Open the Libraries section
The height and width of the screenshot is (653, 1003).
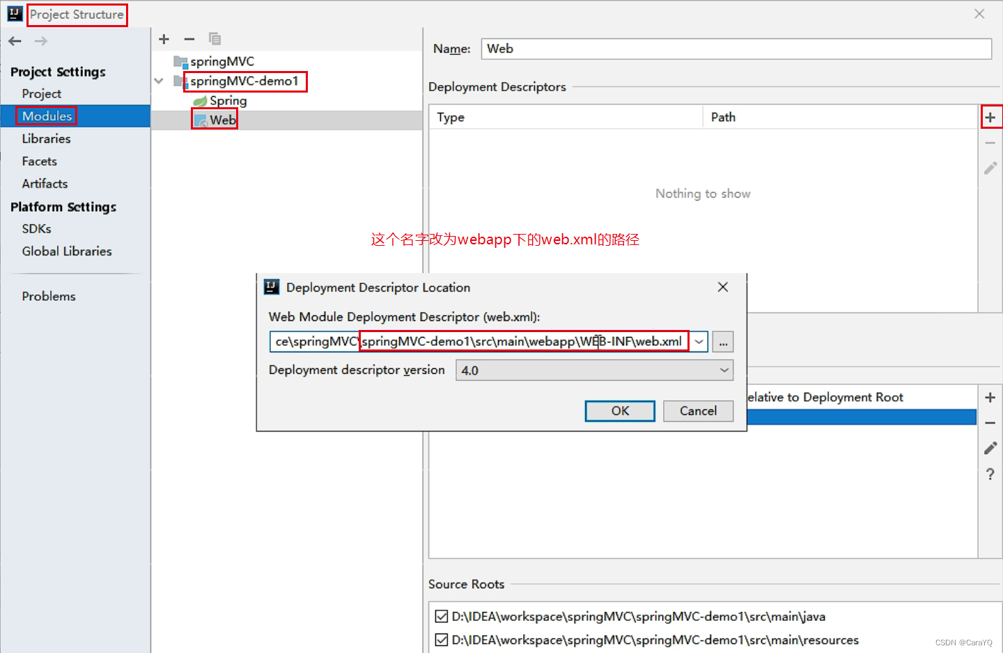tap(46, 139)
